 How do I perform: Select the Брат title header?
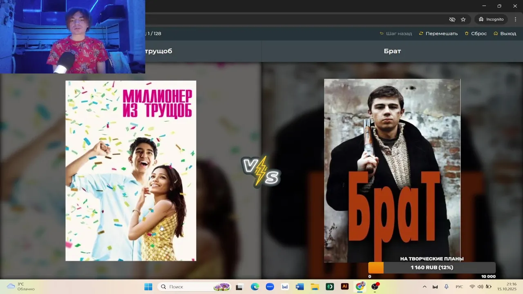click(392, 51)
